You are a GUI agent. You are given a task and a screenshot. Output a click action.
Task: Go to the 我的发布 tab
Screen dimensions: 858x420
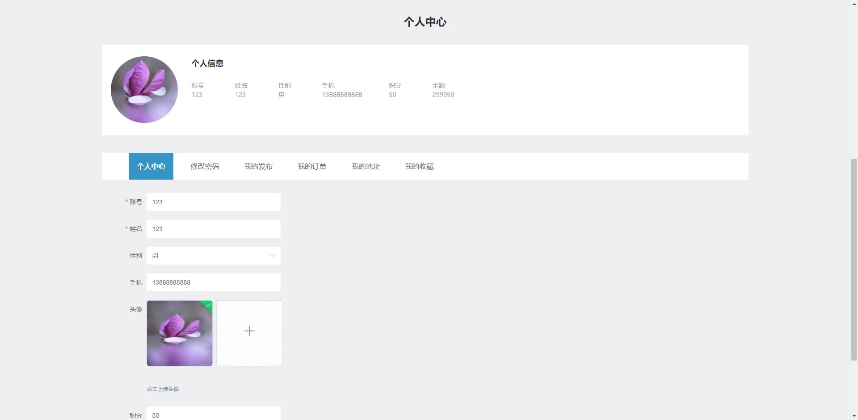(x=258, y=166)
